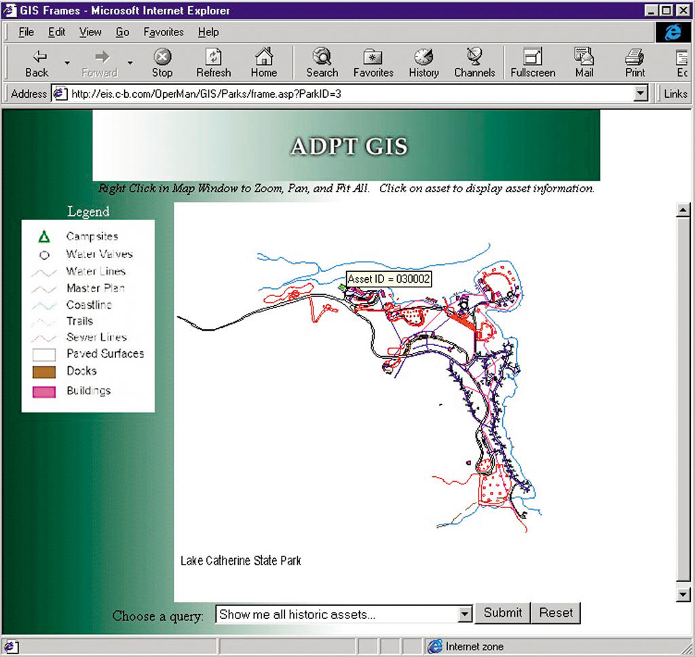Expand the address bar dropdown

coord(641,94)
